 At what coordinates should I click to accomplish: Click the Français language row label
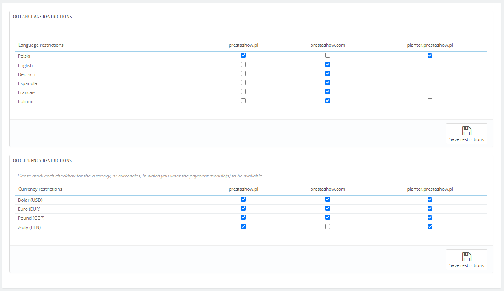pyautogui.click(x=27, y=92)
